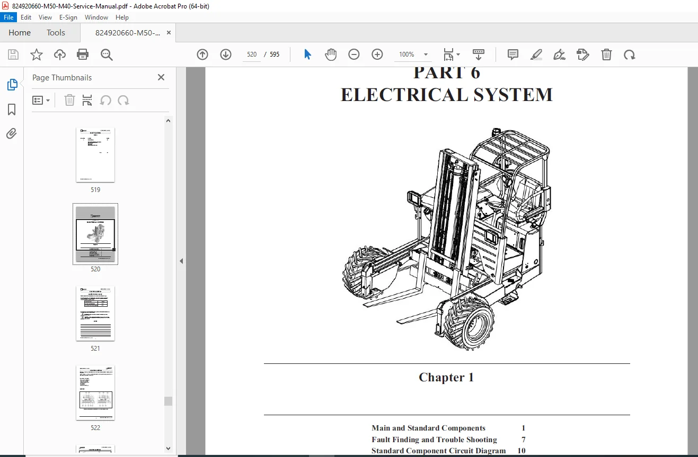698x457 pixels.
Task: Upload the document to the cloud
Action: pyautogui.click(x=60, y=54)
